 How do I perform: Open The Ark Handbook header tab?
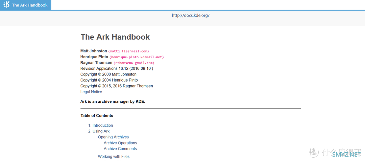point(26,5)
